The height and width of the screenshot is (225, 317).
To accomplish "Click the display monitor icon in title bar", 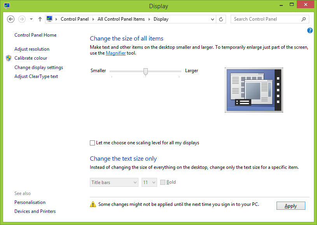I will pos(7,5).
